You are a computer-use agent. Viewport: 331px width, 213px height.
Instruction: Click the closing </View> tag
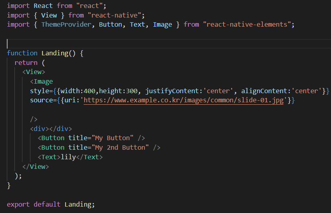(x=36, y=167)
